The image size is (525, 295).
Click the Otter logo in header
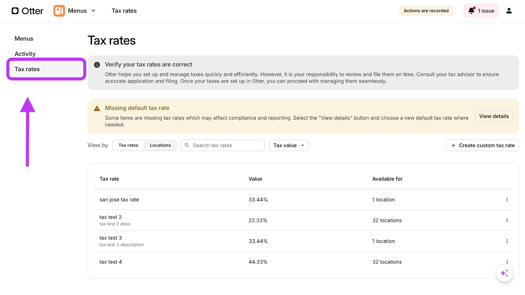coord(27,11)
